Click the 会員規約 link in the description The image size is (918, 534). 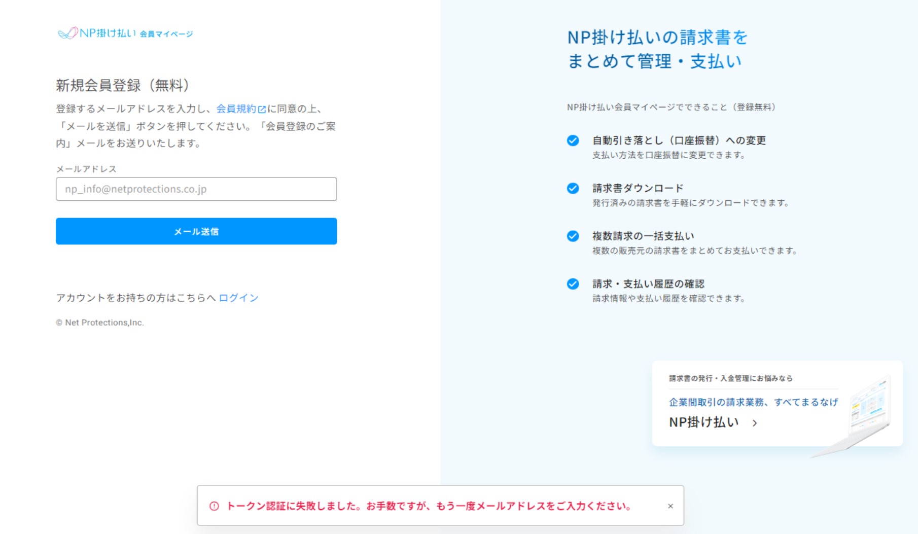(237, 108)
